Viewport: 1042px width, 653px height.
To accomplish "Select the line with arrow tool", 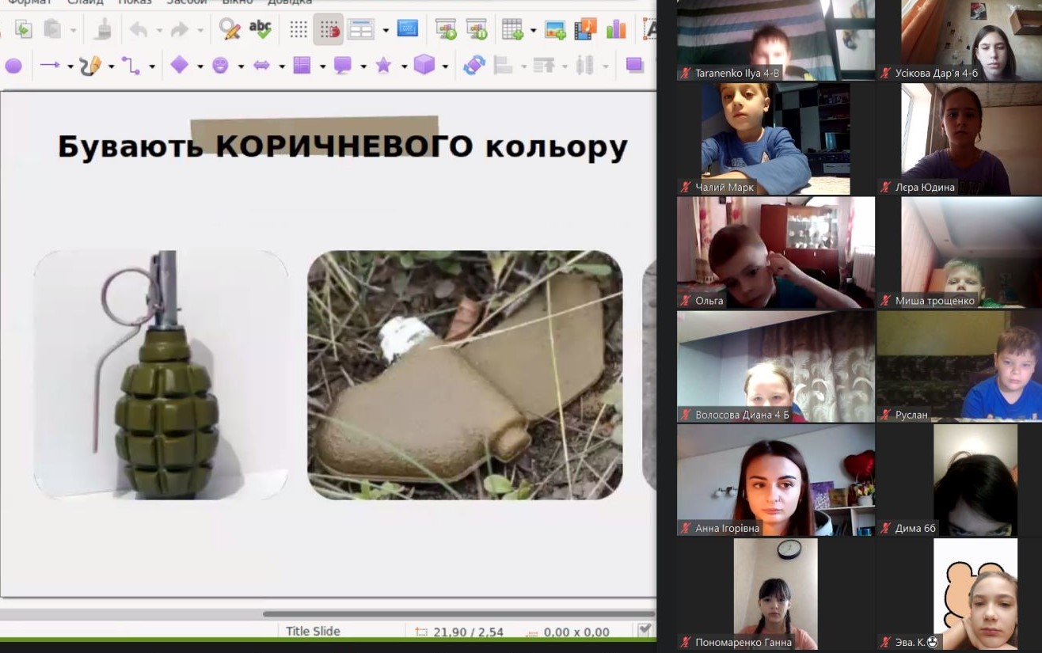I will pyautogui.click(x=50, y=66).
